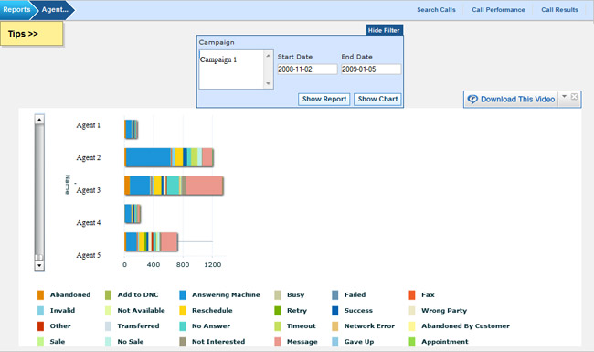Open the download bar dropdown arrow

click(x=564, y=97)
